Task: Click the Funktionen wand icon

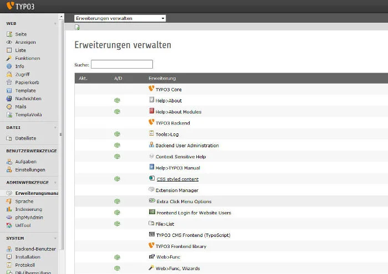Action: tap(9, 58)
